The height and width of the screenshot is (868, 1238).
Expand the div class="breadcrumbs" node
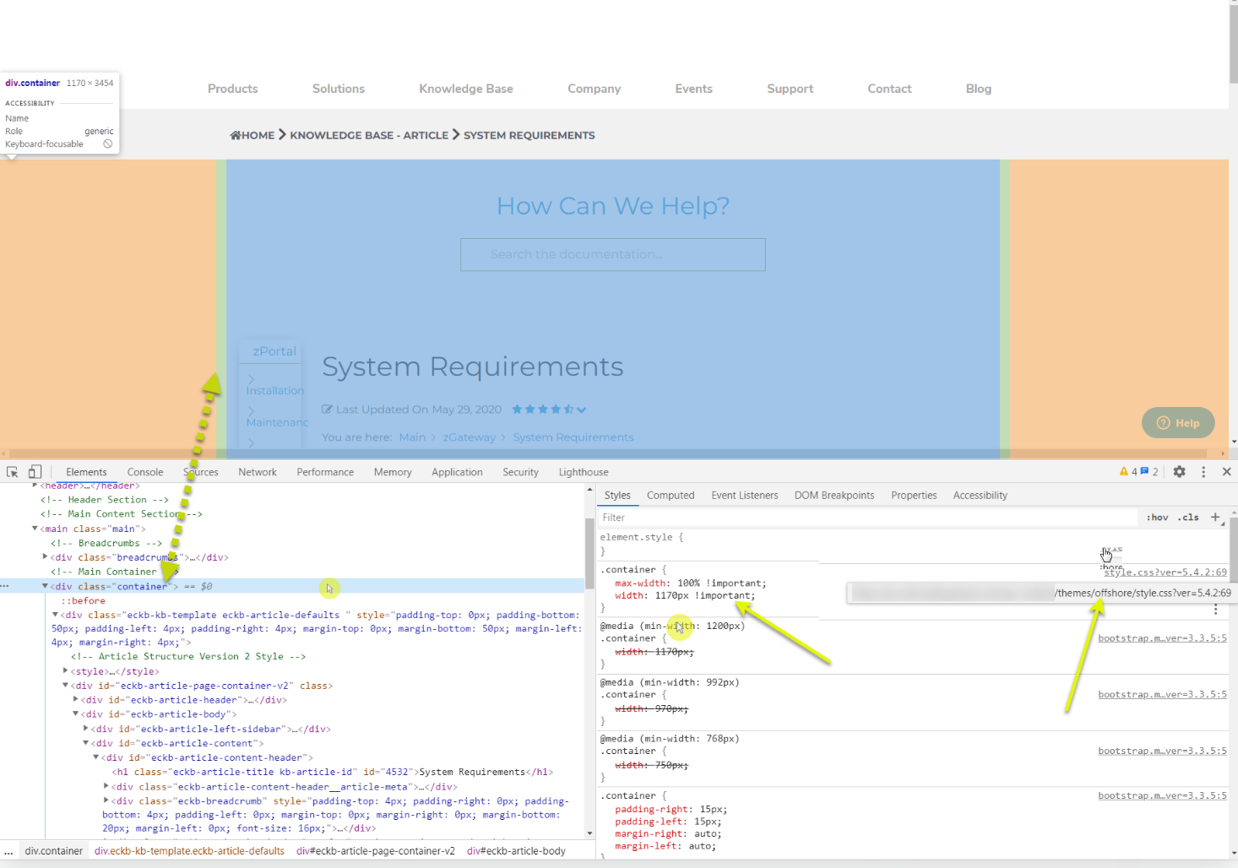tap(45, 557)
